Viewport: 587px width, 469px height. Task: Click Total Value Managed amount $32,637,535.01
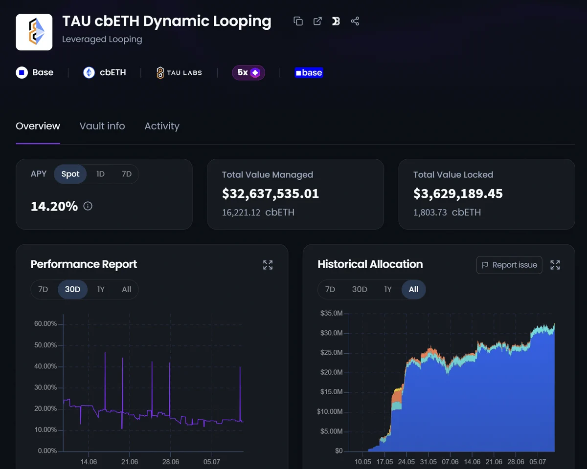pos(271,193)
